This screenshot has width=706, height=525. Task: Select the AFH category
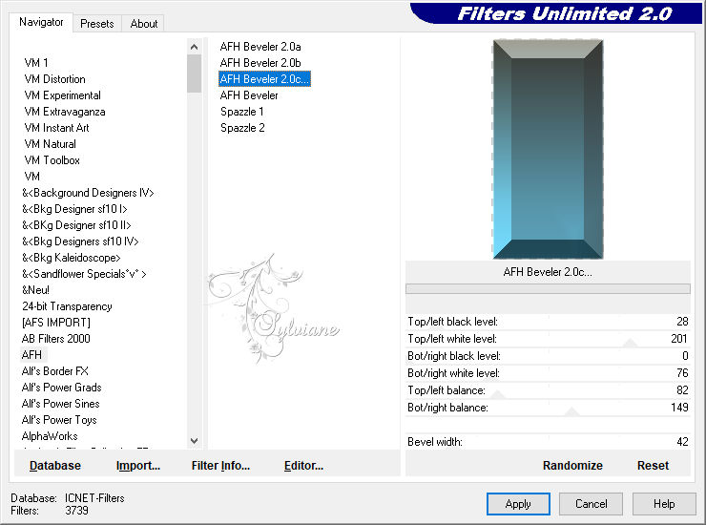31,355
